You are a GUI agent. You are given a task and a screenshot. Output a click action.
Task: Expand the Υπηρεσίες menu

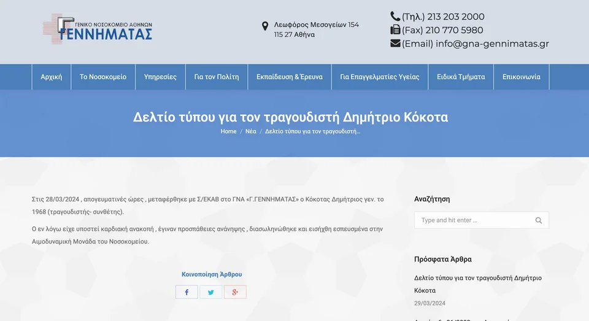[x=160, y=77]
